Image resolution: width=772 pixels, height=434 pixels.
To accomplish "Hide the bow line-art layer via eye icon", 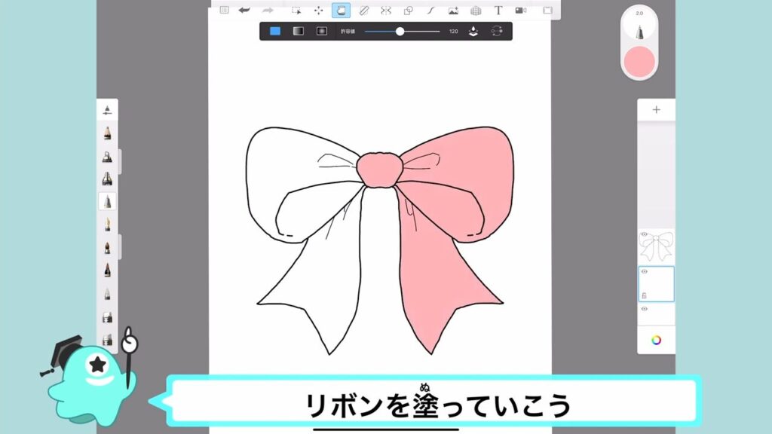I will pyautogui.click(x=644, y=235).
